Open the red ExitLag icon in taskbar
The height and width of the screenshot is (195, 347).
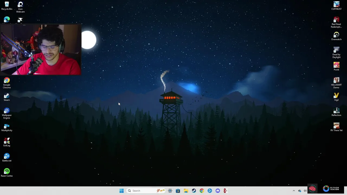pyautogui.click(x=225, y=191)
